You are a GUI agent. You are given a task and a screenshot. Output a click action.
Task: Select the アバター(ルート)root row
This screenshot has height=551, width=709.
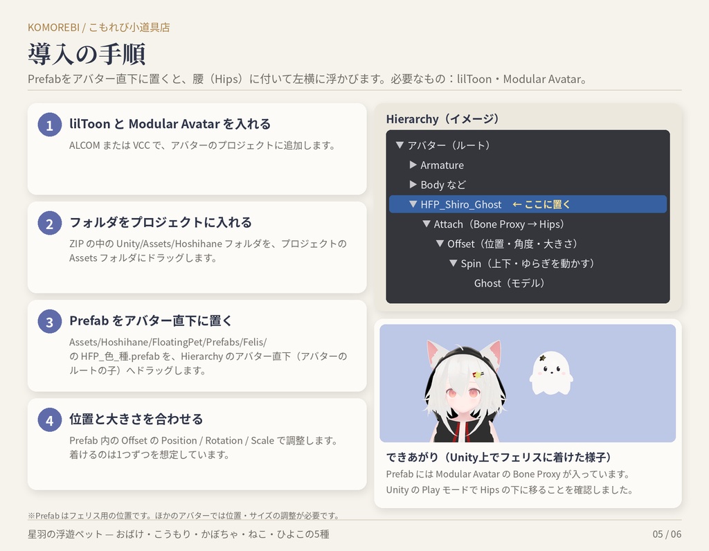click(x=528, y=145)
